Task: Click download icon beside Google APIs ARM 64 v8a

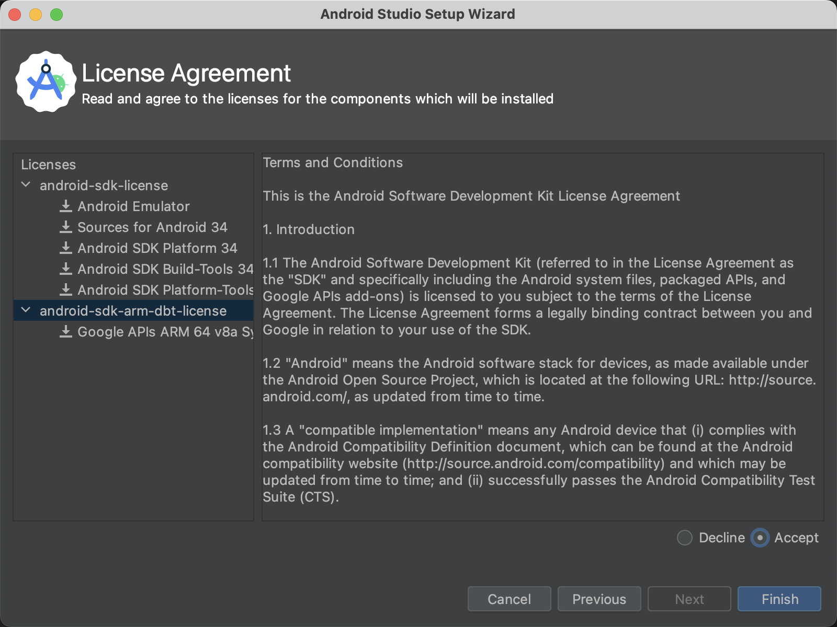Action: click(x=66, y=332)
